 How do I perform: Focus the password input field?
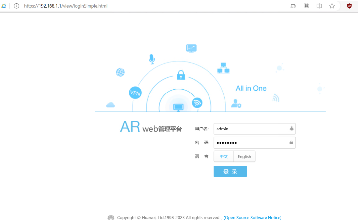coord(255,143)
